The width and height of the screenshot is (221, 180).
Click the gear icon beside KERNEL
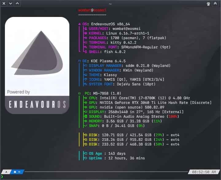pos(86,33)
